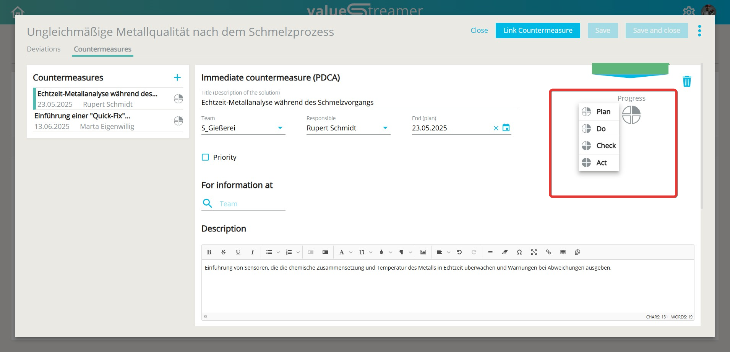Select Plan in the progress menu
730x352 pixels.
pos(599,112)
